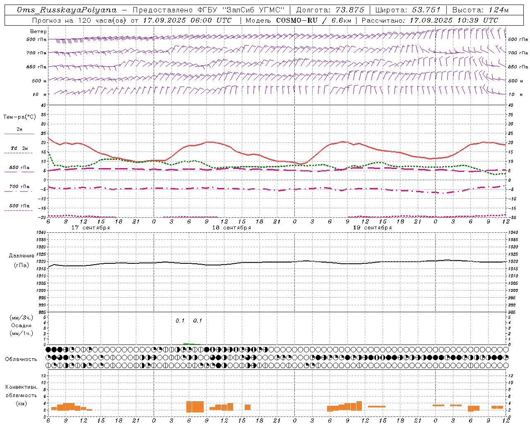530x424 pixels.
Task: Click the 850 гПа wind level label on left
Action: [36, 67]
